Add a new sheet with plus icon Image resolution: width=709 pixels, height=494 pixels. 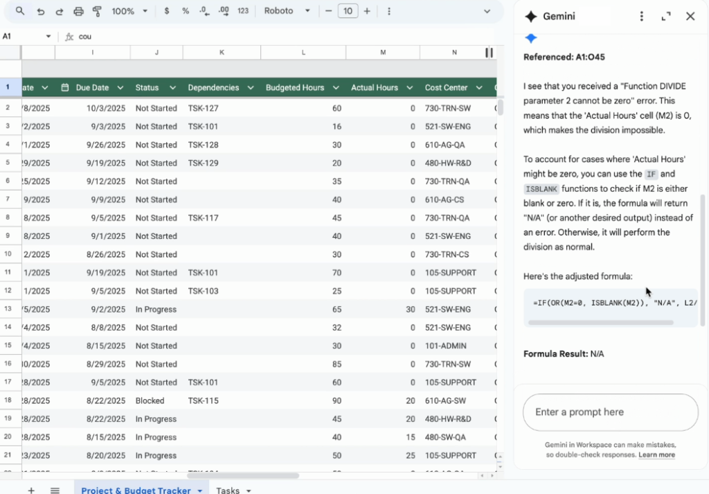30,490
